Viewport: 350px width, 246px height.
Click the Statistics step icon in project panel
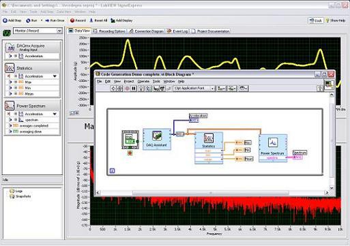coord(10,68)
